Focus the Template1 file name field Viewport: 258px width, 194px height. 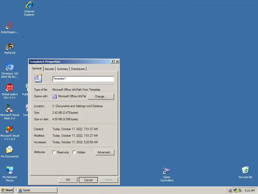click(x=83, y=79)
